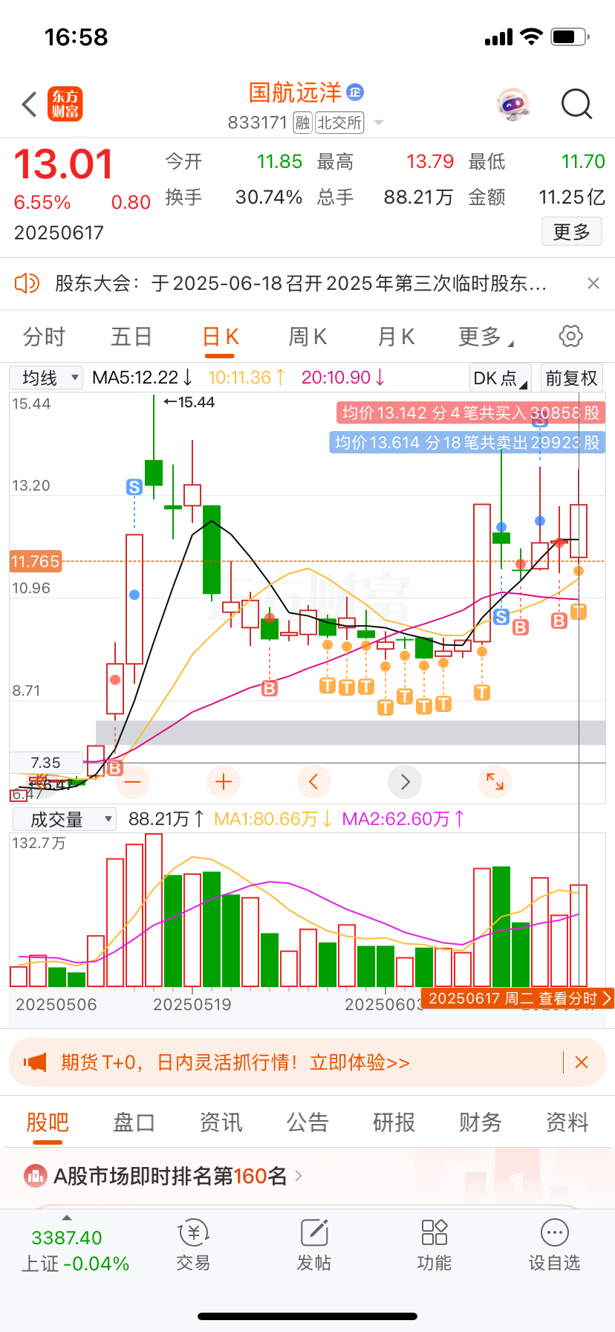Zoom out chart with minus icon
Image resolution: width=615 pixels, height=1332 pixels.
click(x=133, y=782)
